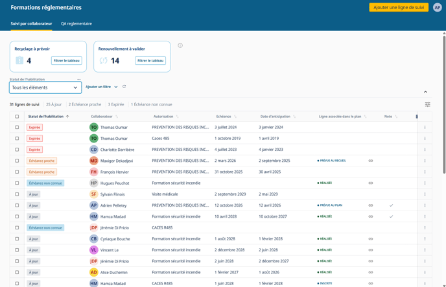Open the three-dot menu for Charlotte Darribère's row

(x=425, y=150)
